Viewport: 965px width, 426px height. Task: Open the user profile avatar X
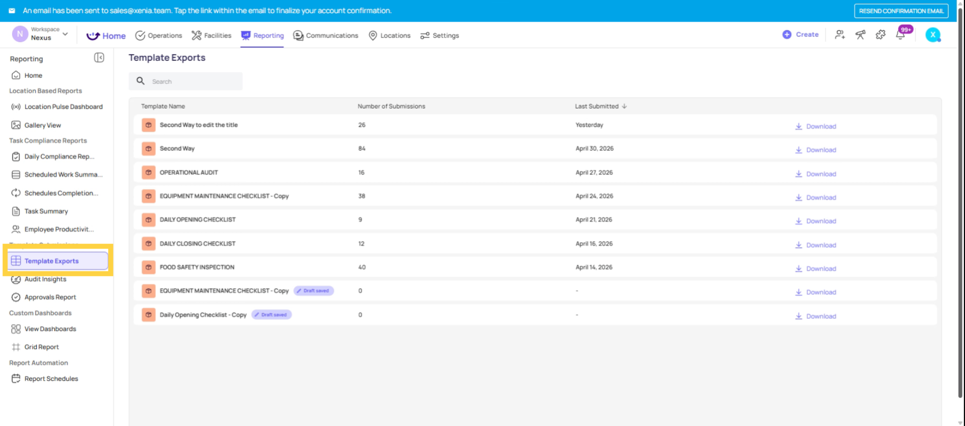933,35
